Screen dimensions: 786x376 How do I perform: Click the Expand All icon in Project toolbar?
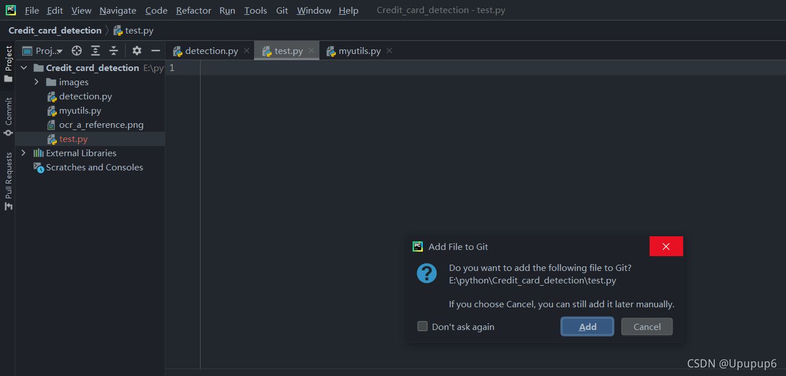(95, 51)
